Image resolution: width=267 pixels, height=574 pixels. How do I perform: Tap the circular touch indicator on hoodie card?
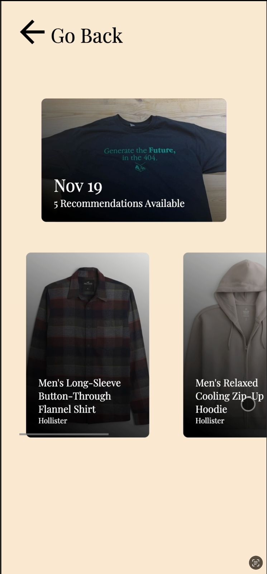pyautogui.click(x=248, y=404)
